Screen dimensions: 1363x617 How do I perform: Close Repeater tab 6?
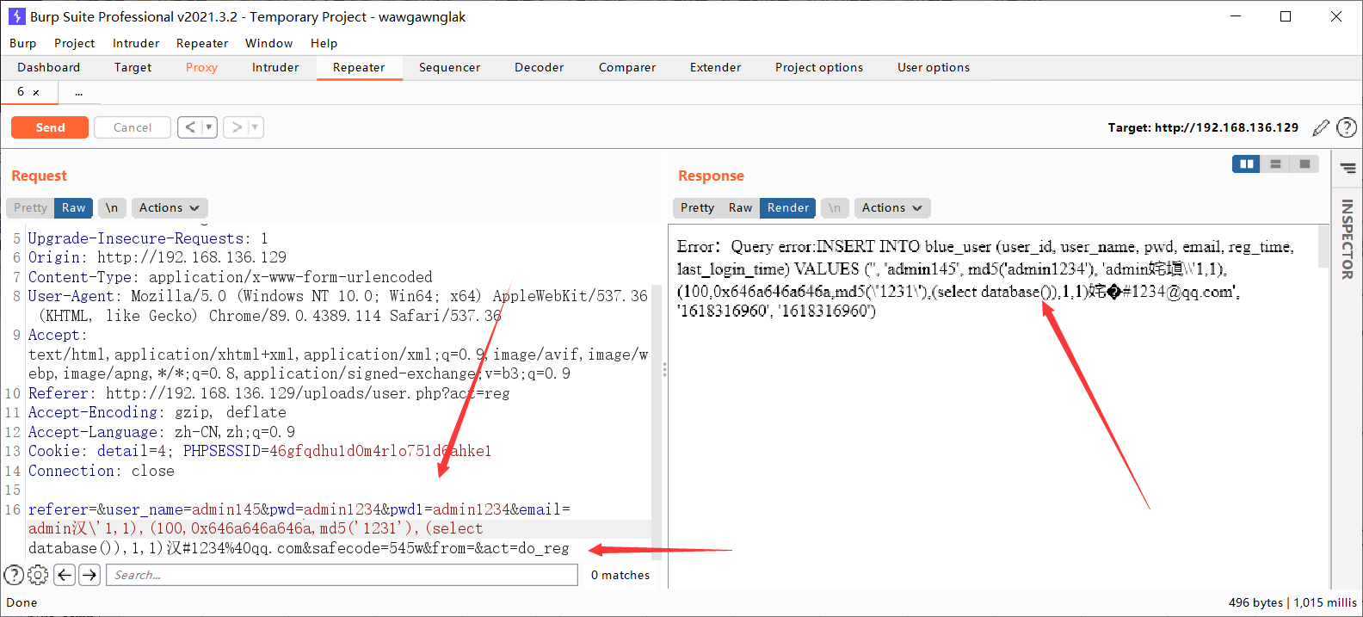(x=36, y=92)
